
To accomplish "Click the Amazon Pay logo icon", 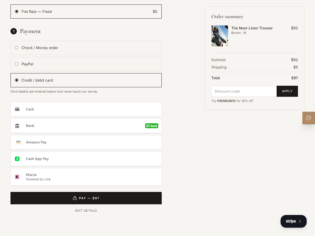I will [18, 142].
